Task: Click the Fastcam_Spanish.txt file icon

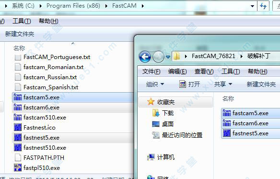Action: [18, 87]
